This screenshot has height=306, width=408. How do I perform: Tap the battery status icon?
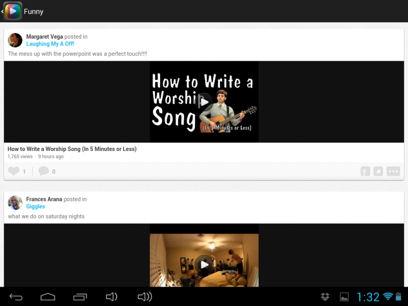tap(398, 296)
